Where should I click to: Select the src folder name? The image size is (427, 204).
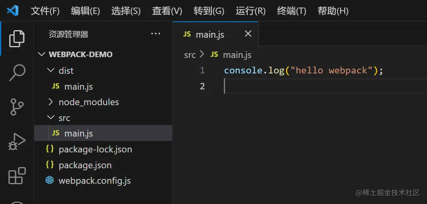65,118
